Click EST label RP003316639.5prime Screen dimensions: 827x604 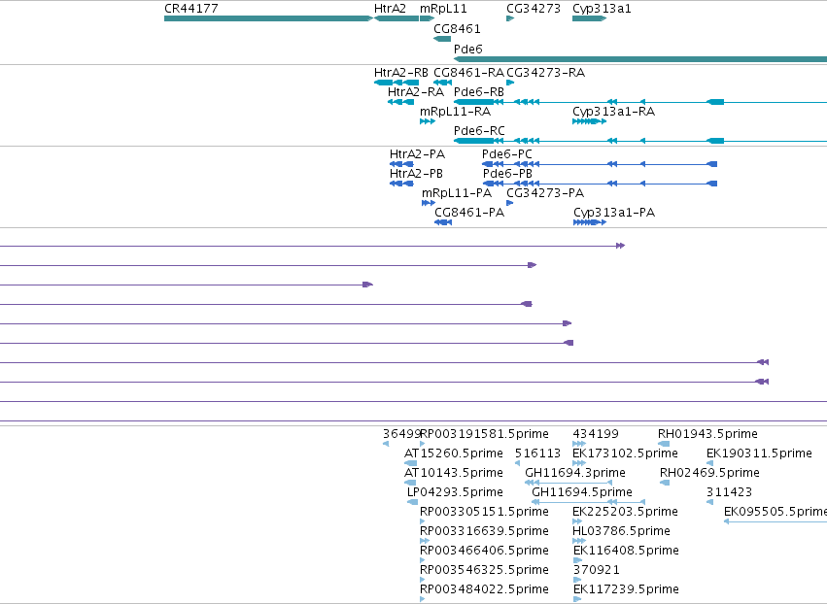click(x=484, y=531)
